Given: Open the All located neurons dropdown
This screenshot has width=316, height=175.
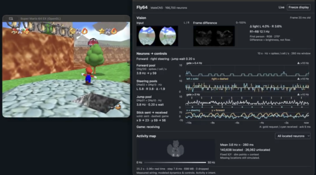Looking at the screenshot, I should click(x=293, y=136).
